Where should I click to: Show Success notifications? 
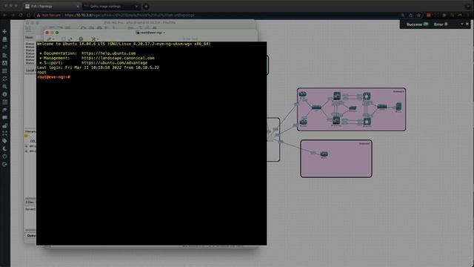[x=417, y=24]
